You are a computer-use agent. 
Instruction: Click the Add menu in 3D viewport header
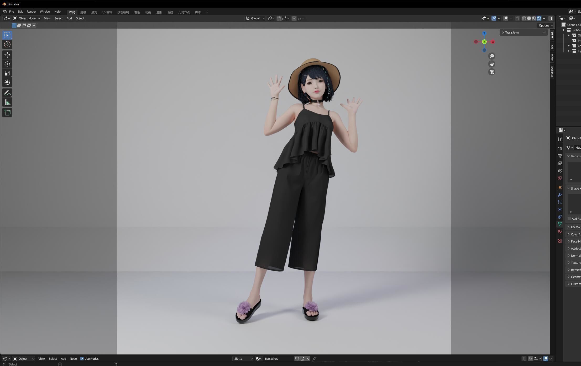click(x=69, y=18)
